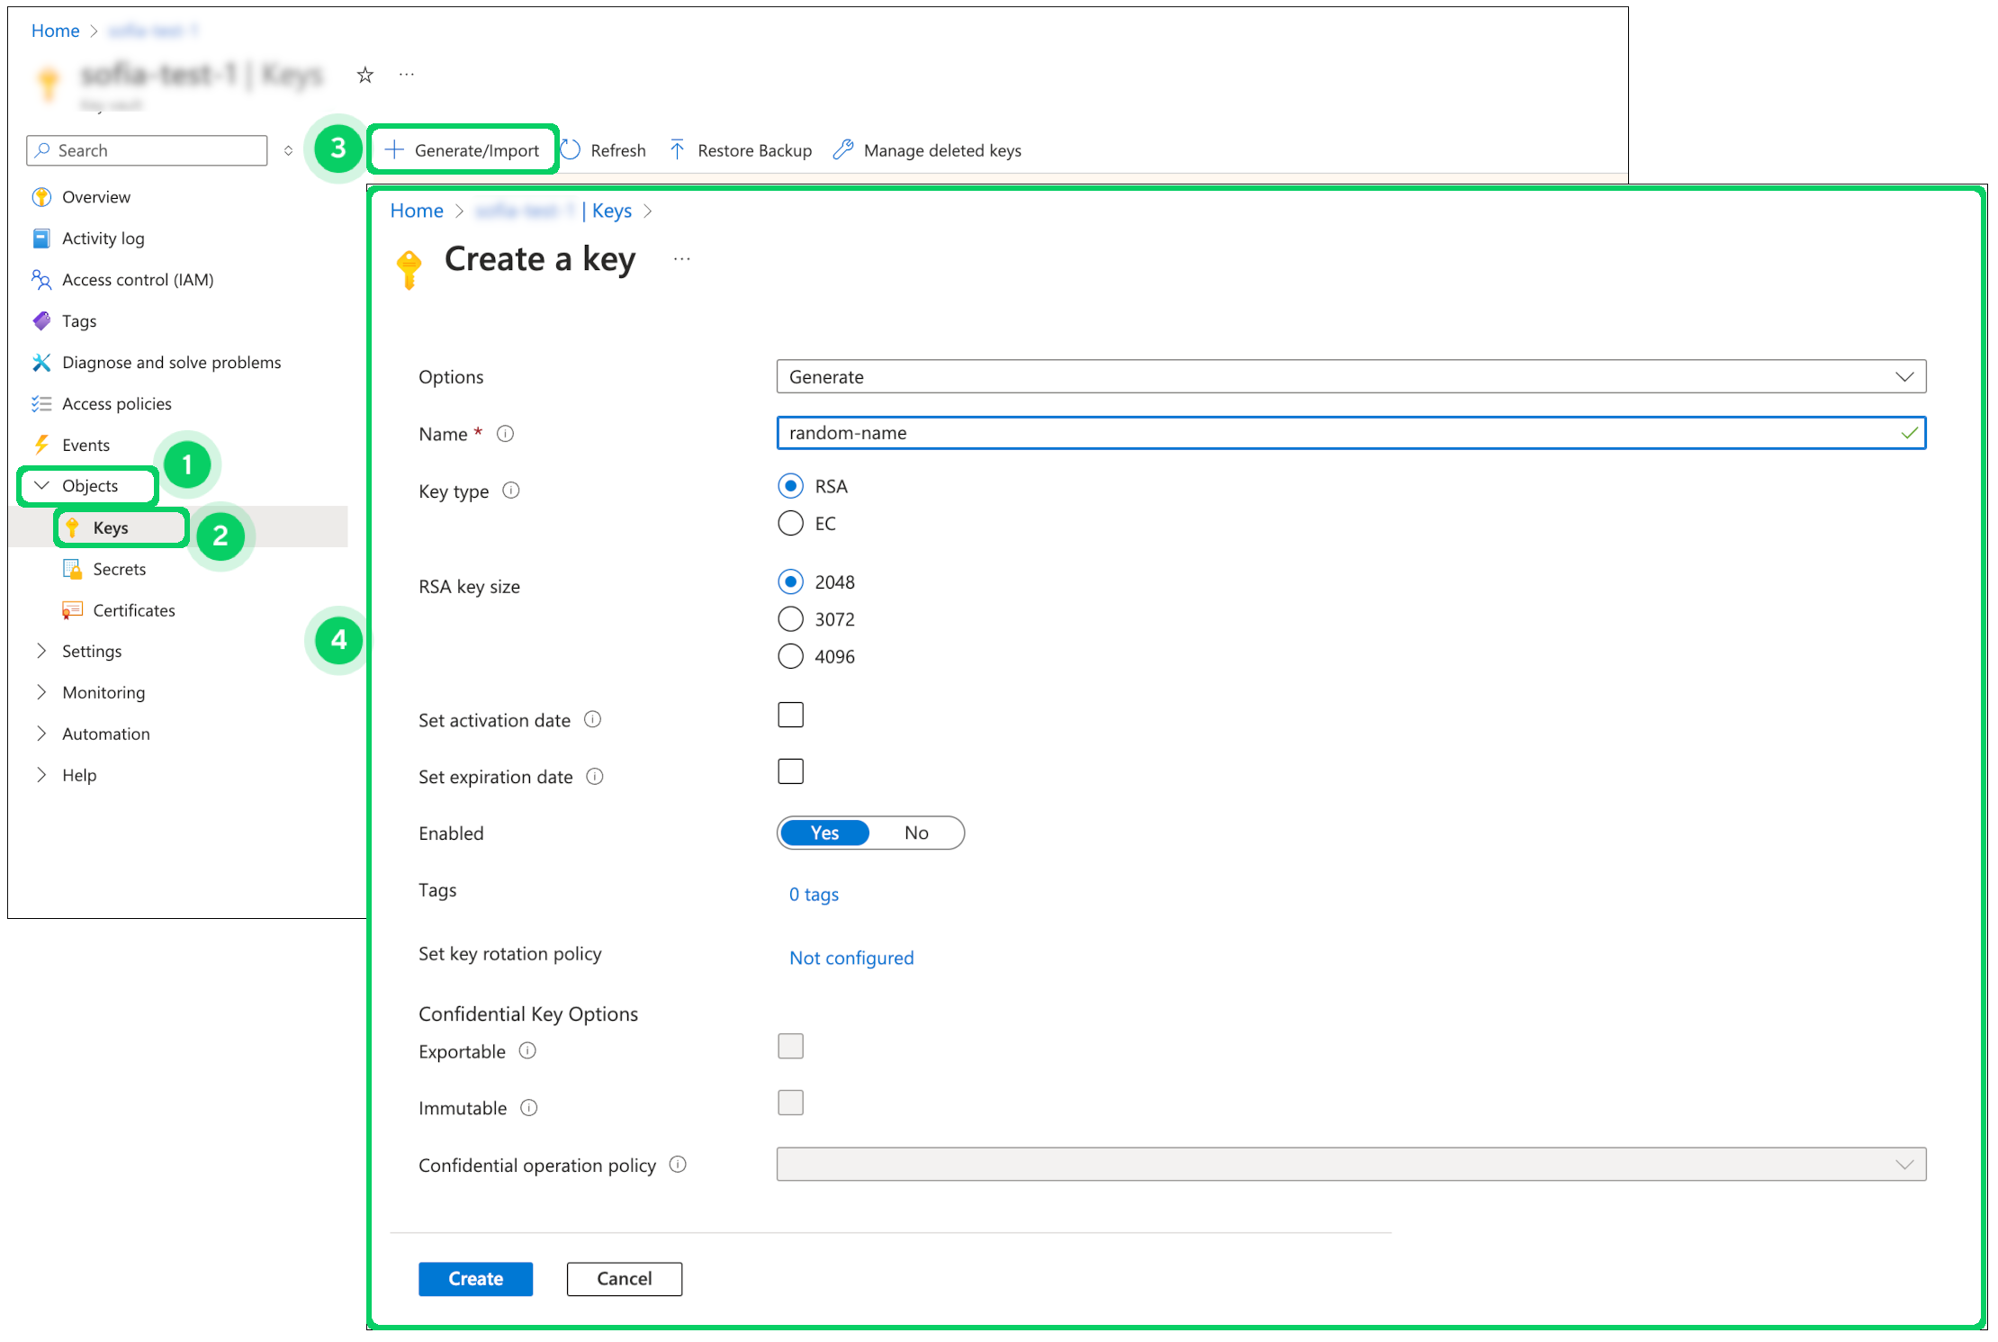Click Exportable info icon

(528, 1050)
